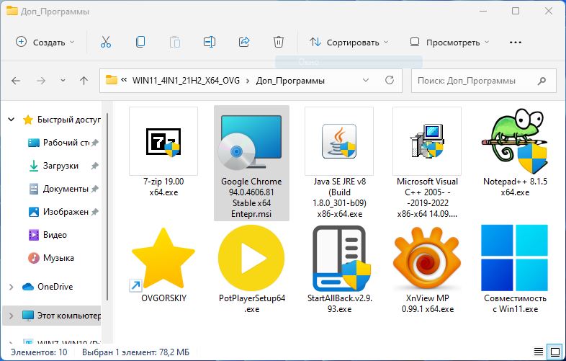Click the Delete trash icon
The height and width of the screenshot is (361, 566).
279,42
